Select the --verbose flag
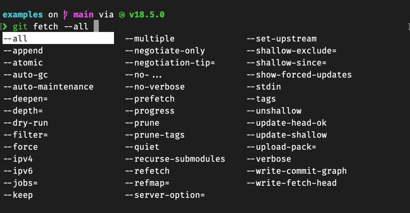Screen dimensions: 410x213 [x=269, y=159]
